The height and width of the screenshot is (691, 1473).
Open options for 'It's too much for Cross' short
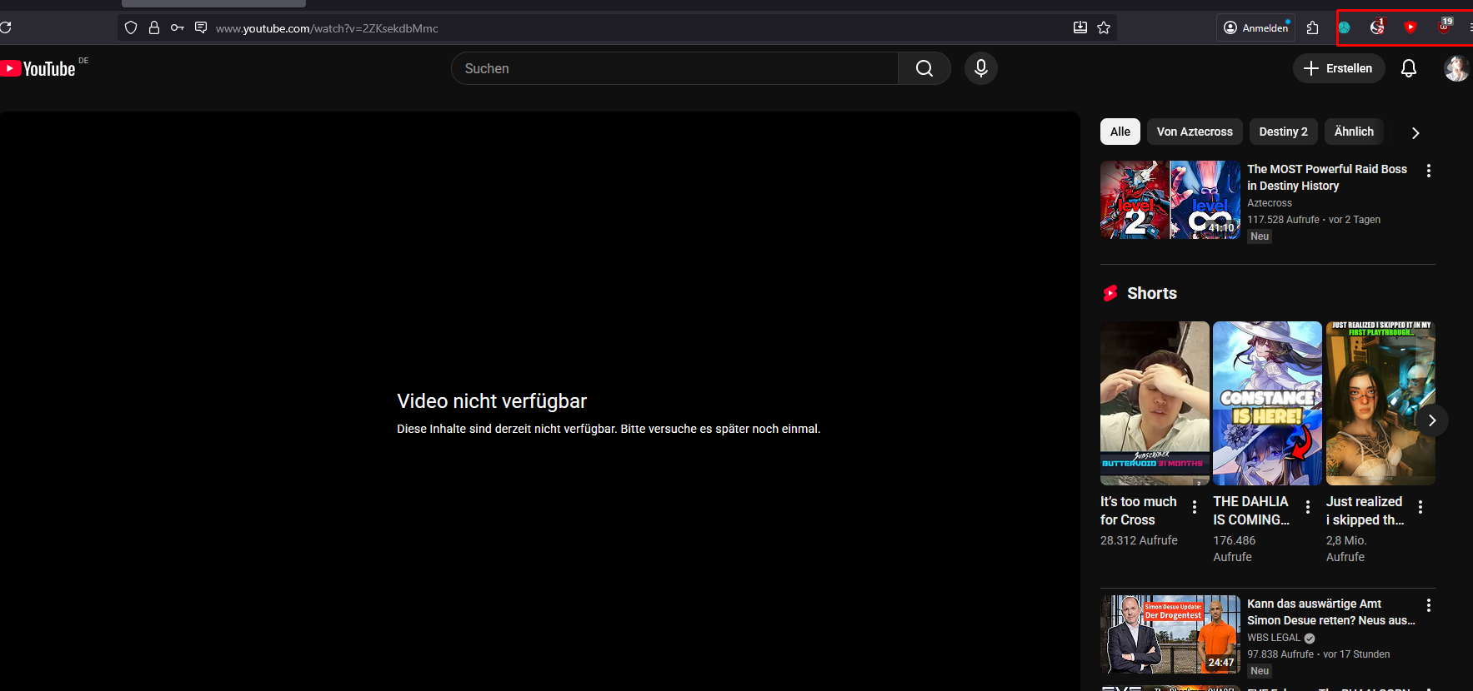(x=1194, y=507)
